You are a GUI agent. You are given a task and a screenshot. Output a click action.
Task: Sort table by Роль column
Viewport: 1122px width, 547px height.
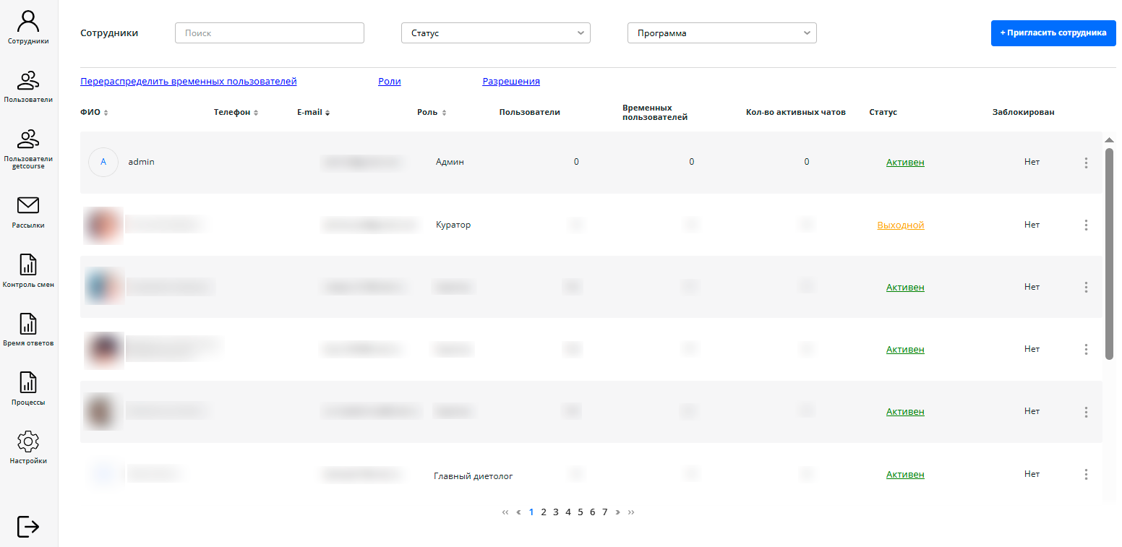point(432,113)
